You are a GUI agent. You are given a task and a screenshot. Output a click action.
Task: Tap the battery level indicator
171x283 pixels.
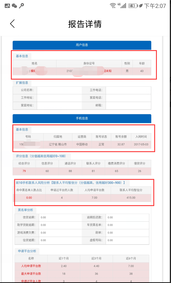(132, 6)
